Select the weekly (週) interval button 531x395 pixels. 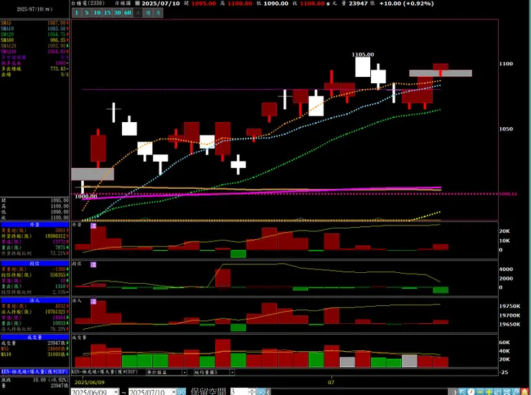[148, 13]
